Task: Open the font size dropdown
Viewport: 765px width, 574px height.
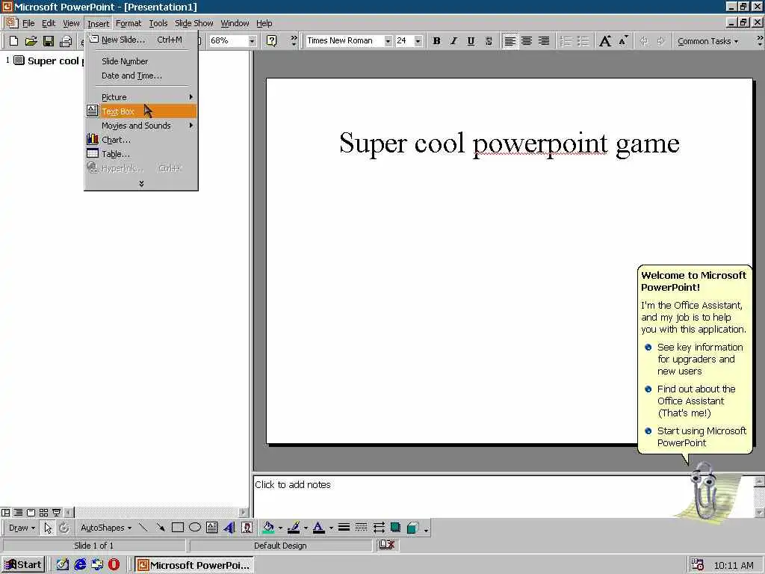Action: [x=418, y=41]
